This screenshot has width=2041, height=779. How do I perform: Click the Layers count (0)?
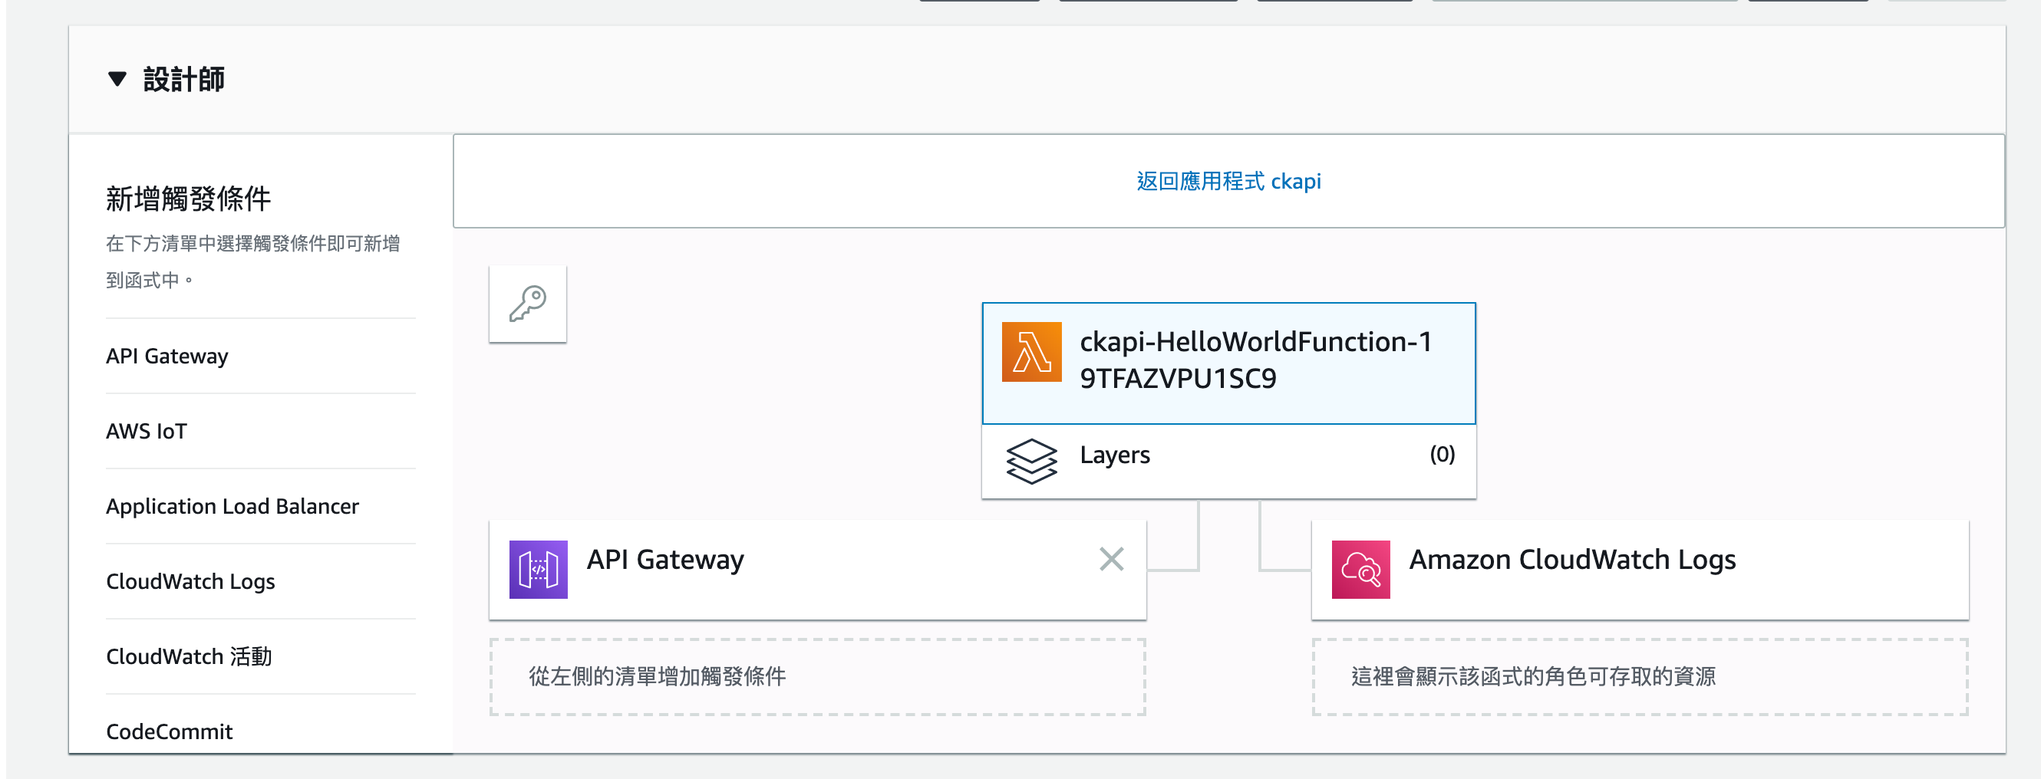click(x=1441, y=455)
